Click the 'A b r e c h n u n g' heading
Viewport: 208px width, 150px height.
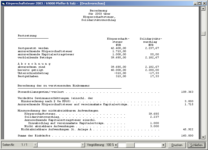click(x=34, y=64)
